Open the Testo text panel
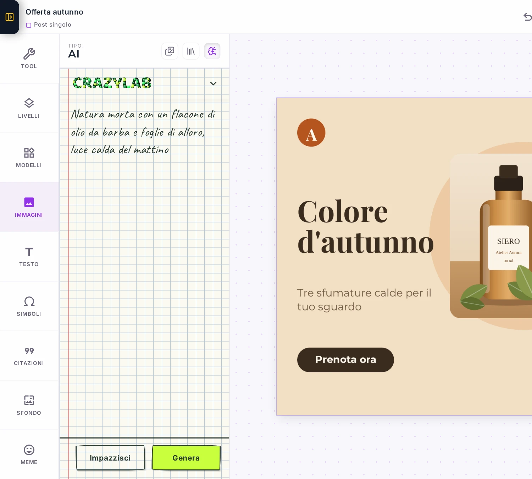Screen dimensions: 532x479 coord(29,257)
